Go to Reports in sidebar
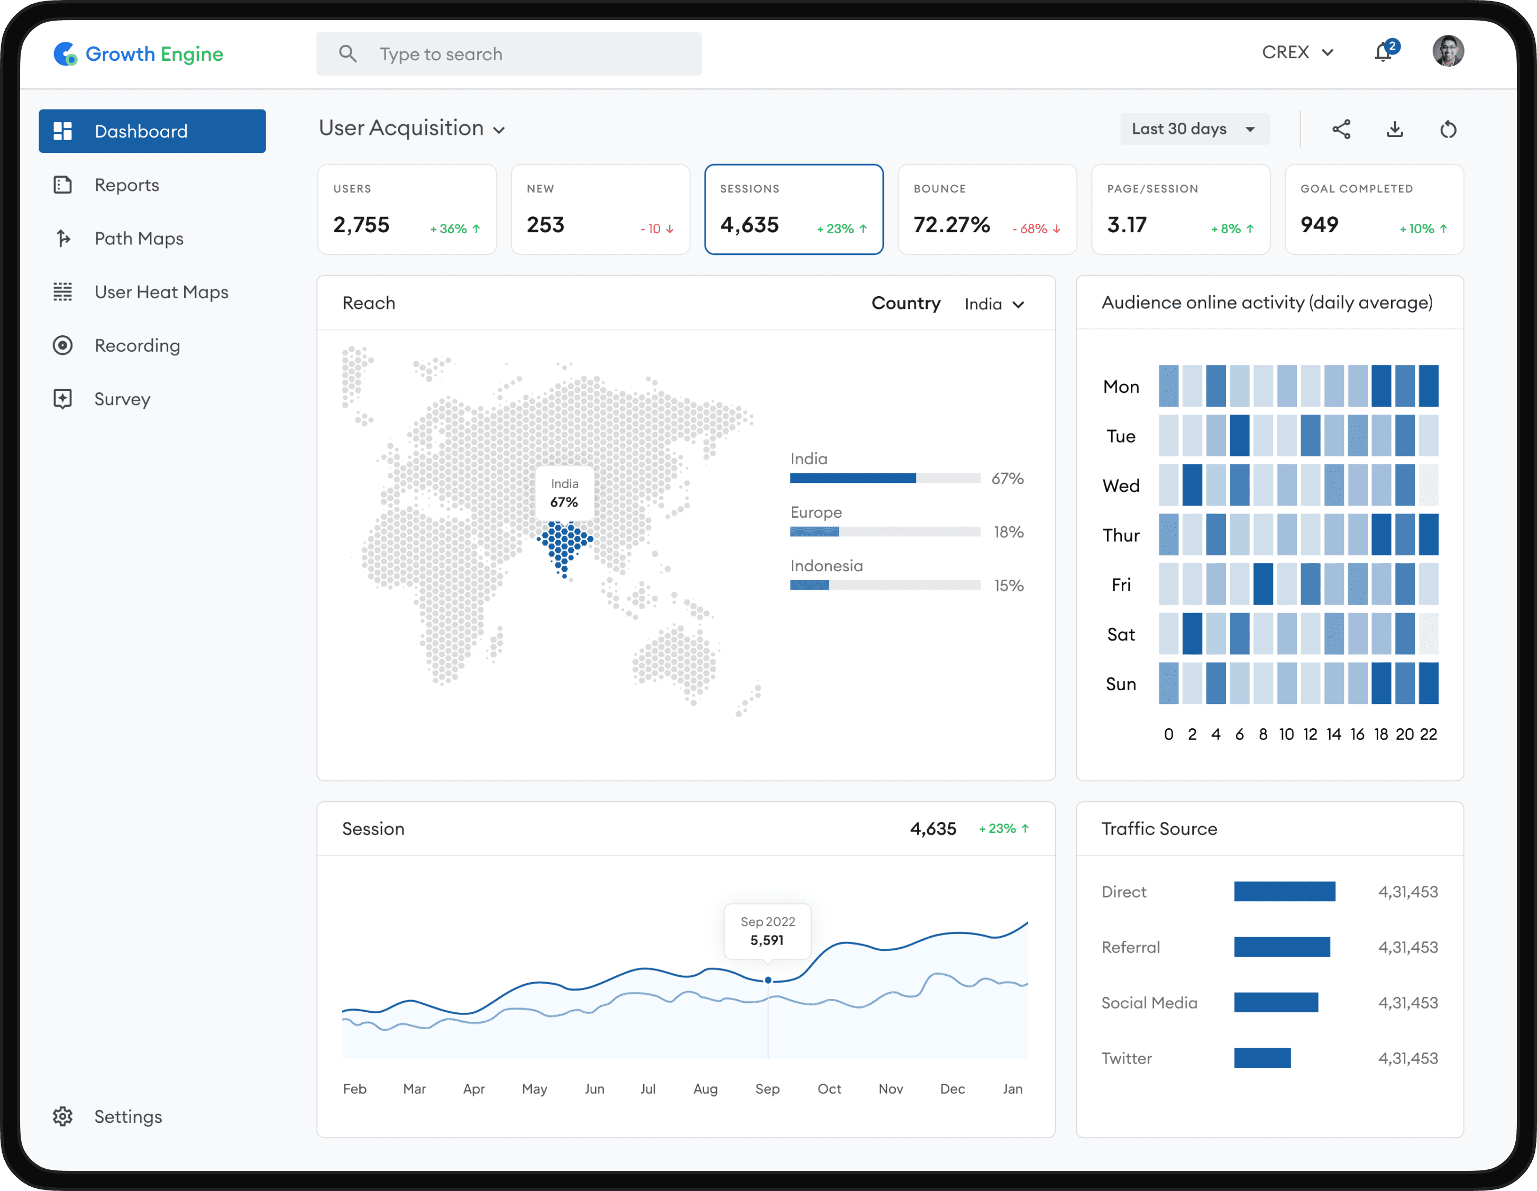The height and width of the screenshot is (1191, 1537). tap(127, 185)
